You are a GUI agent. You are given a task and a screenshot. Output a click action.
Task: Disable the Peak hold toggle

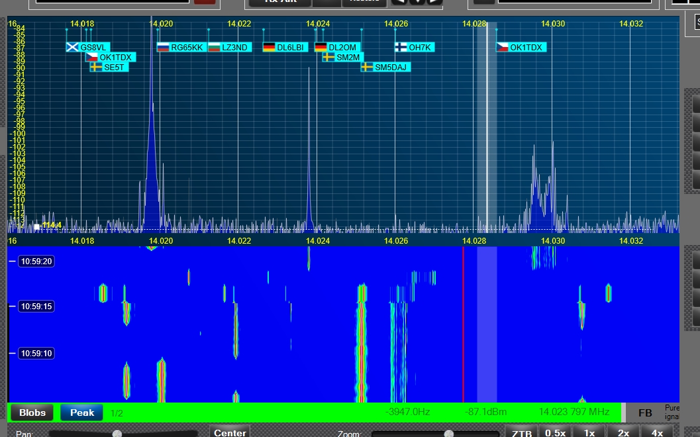pos(82,413)
